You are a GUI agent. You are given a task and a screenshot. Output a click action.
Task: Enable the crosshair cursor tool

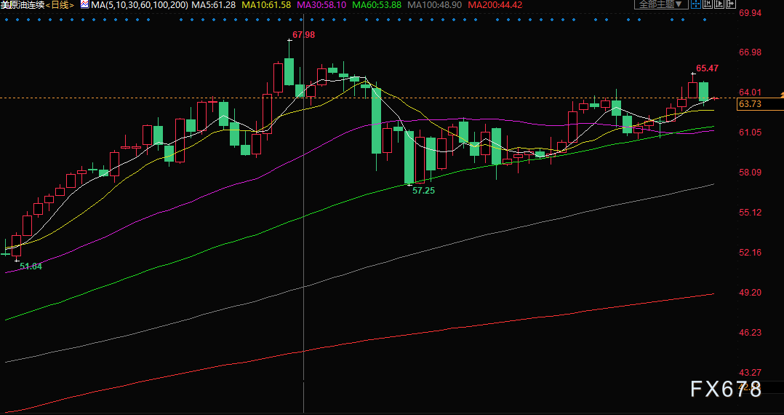(695, 4)
